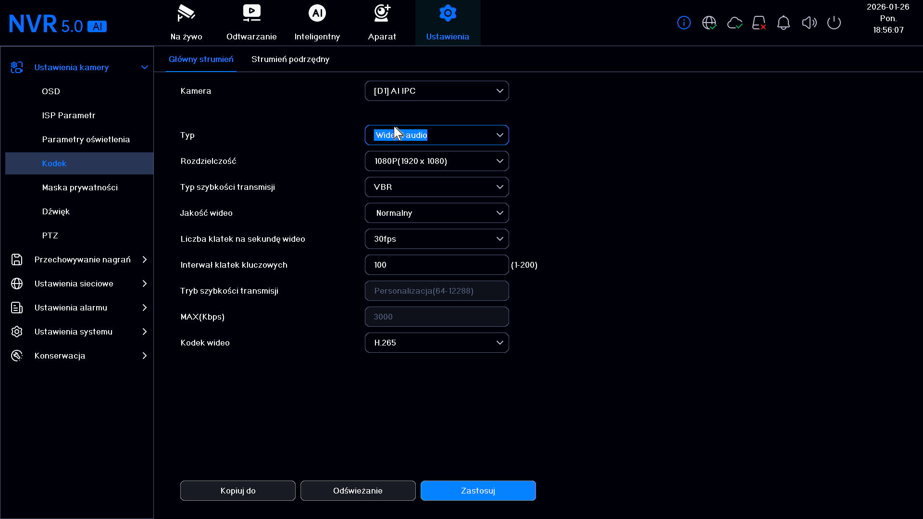Click the Interwał klatek kluczowych input field

click(x=437, y=265)
